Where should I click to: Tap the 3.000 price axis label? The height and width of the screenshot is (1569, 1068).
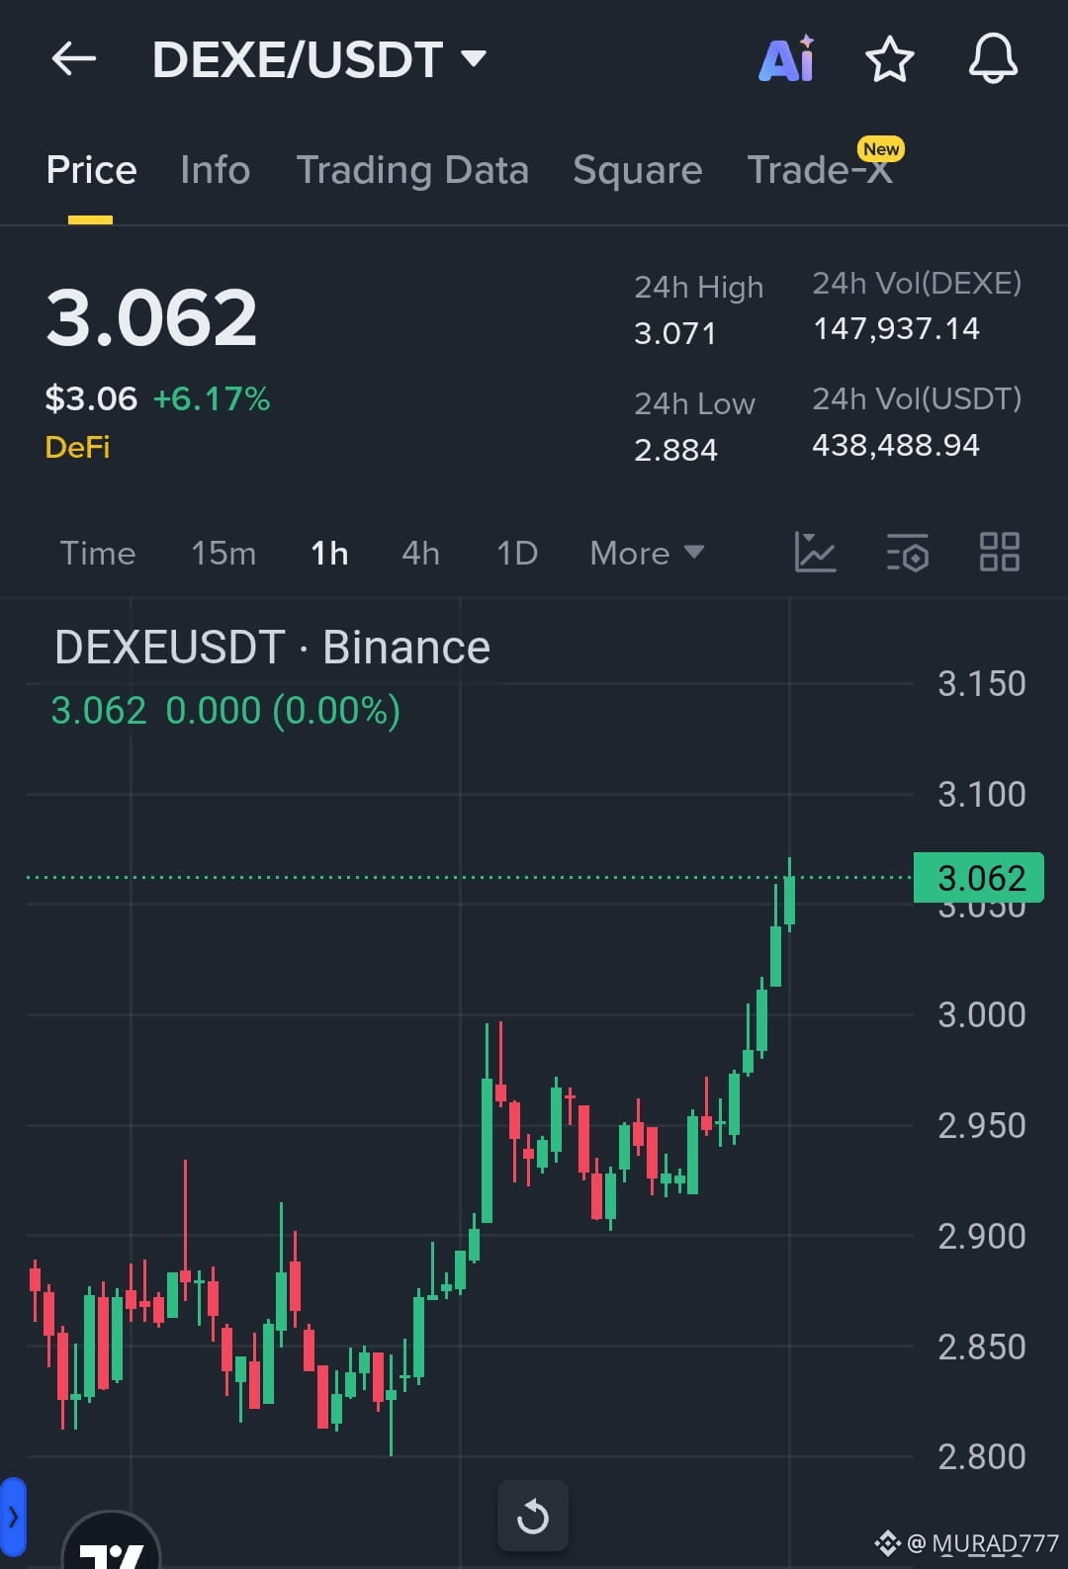tap(982, 1014)
